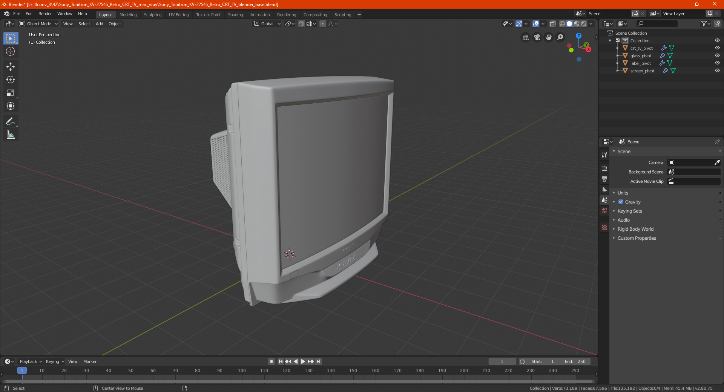
Task: Open the Playback dropdown
Action: (x=31, y=361)
